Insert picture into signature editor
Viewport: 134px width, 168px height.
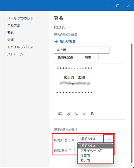point(60,114)
